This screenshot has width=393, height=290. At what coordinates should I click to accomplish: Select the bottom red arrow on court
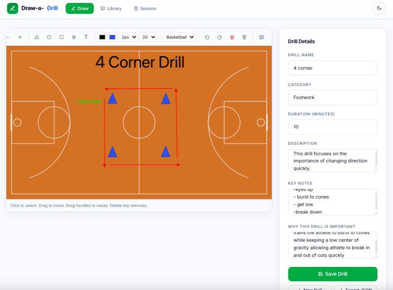145,165
